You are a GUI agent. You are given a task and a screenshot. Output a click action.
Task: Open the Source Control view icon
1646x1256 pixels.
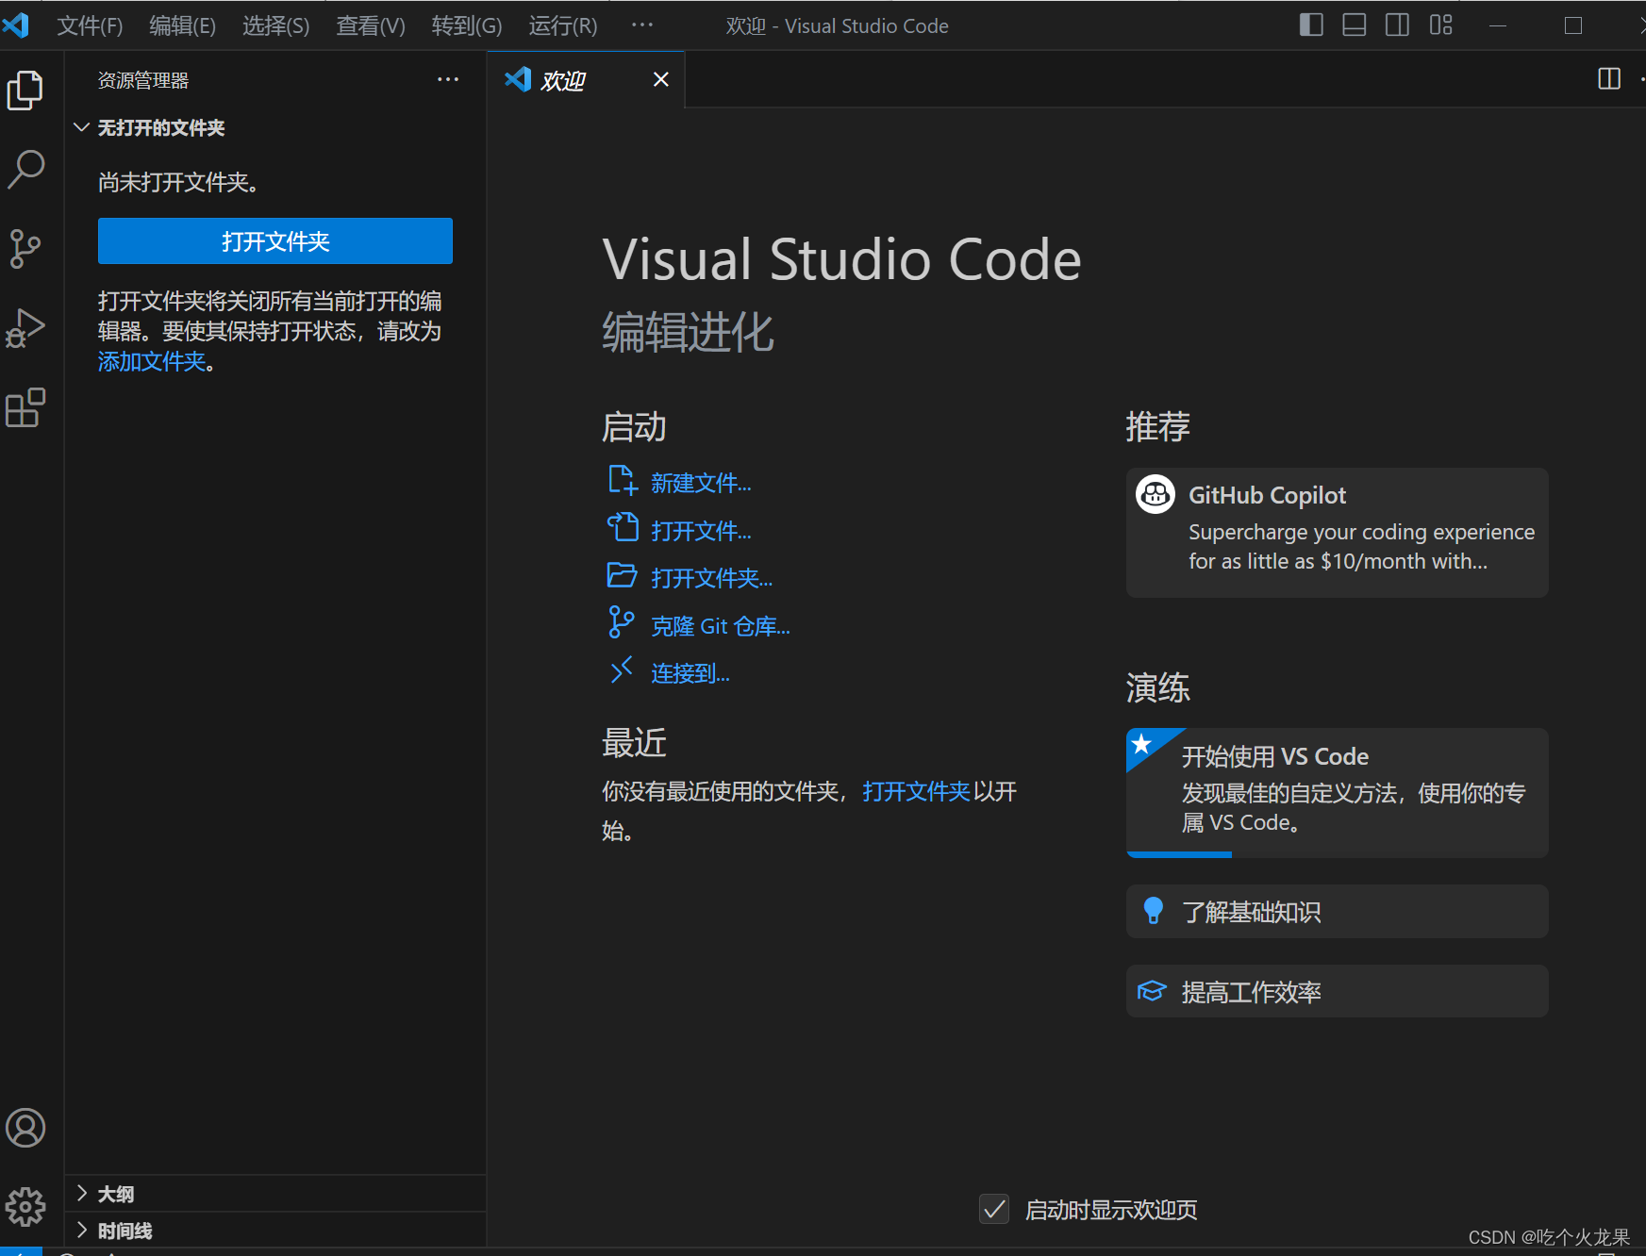[x=25, y=249]
